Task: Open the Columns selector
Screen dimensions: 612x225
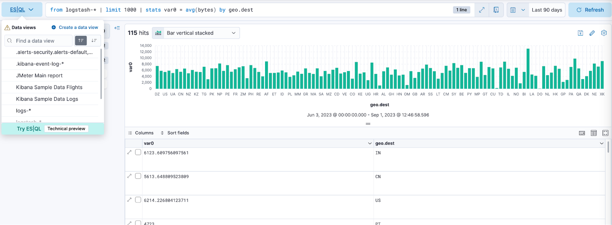Action: coord(141,133)
